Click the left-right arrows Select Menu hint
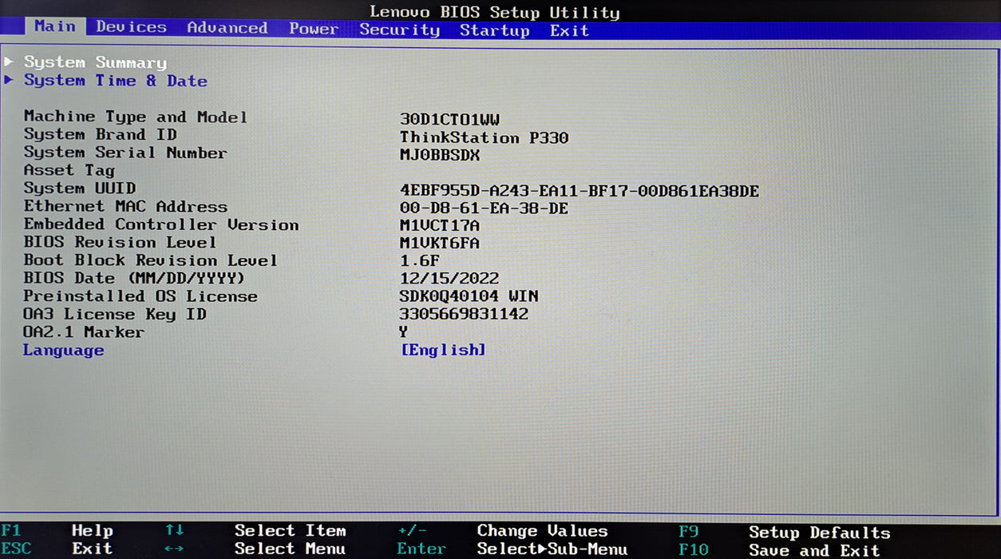Image resolution: width=1001 pixels, height=559 pixels. (175, 549)
